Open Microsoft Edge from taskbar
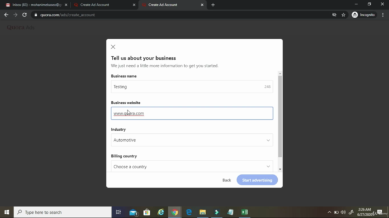389x218 pixels. point(189,212)
